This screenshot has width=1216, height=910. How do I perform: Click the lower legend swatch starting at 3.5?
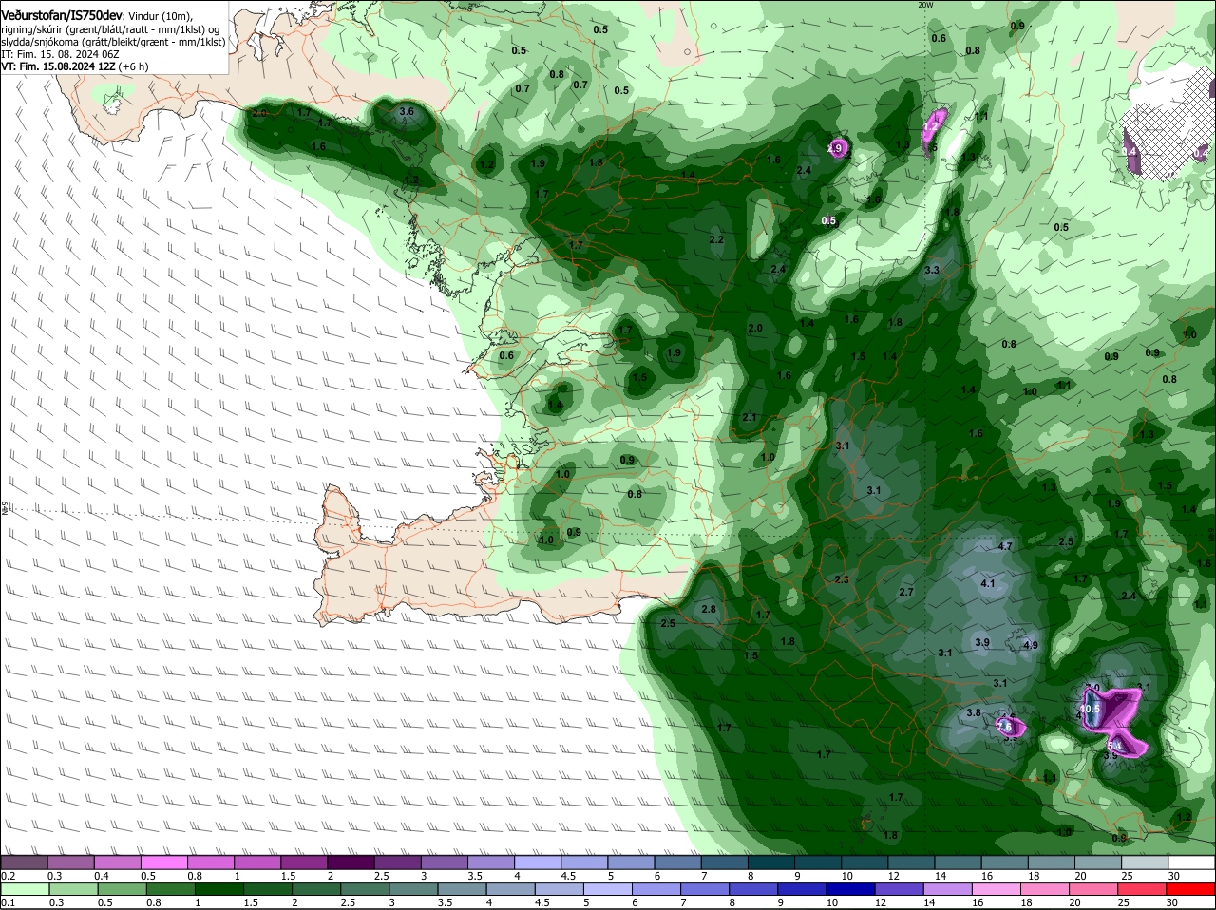pyautogui.click(x=462, y=889)
